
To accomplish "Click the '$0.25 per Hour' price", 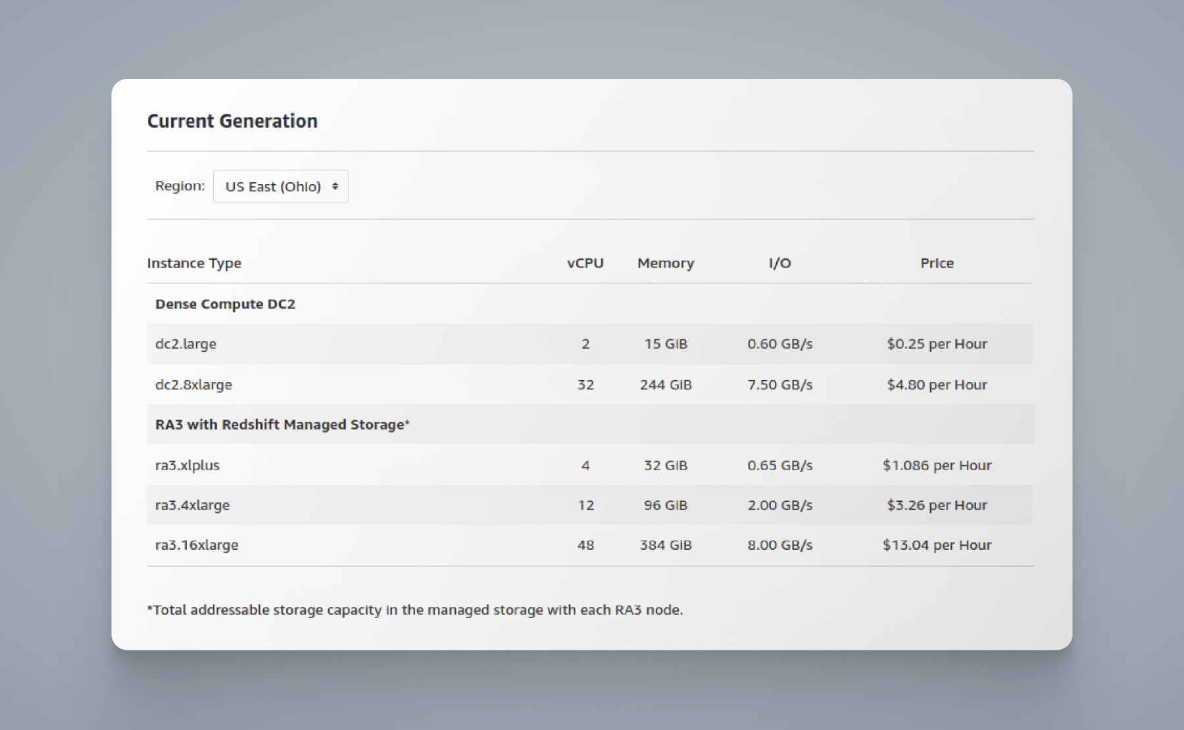I will (937, 344).
